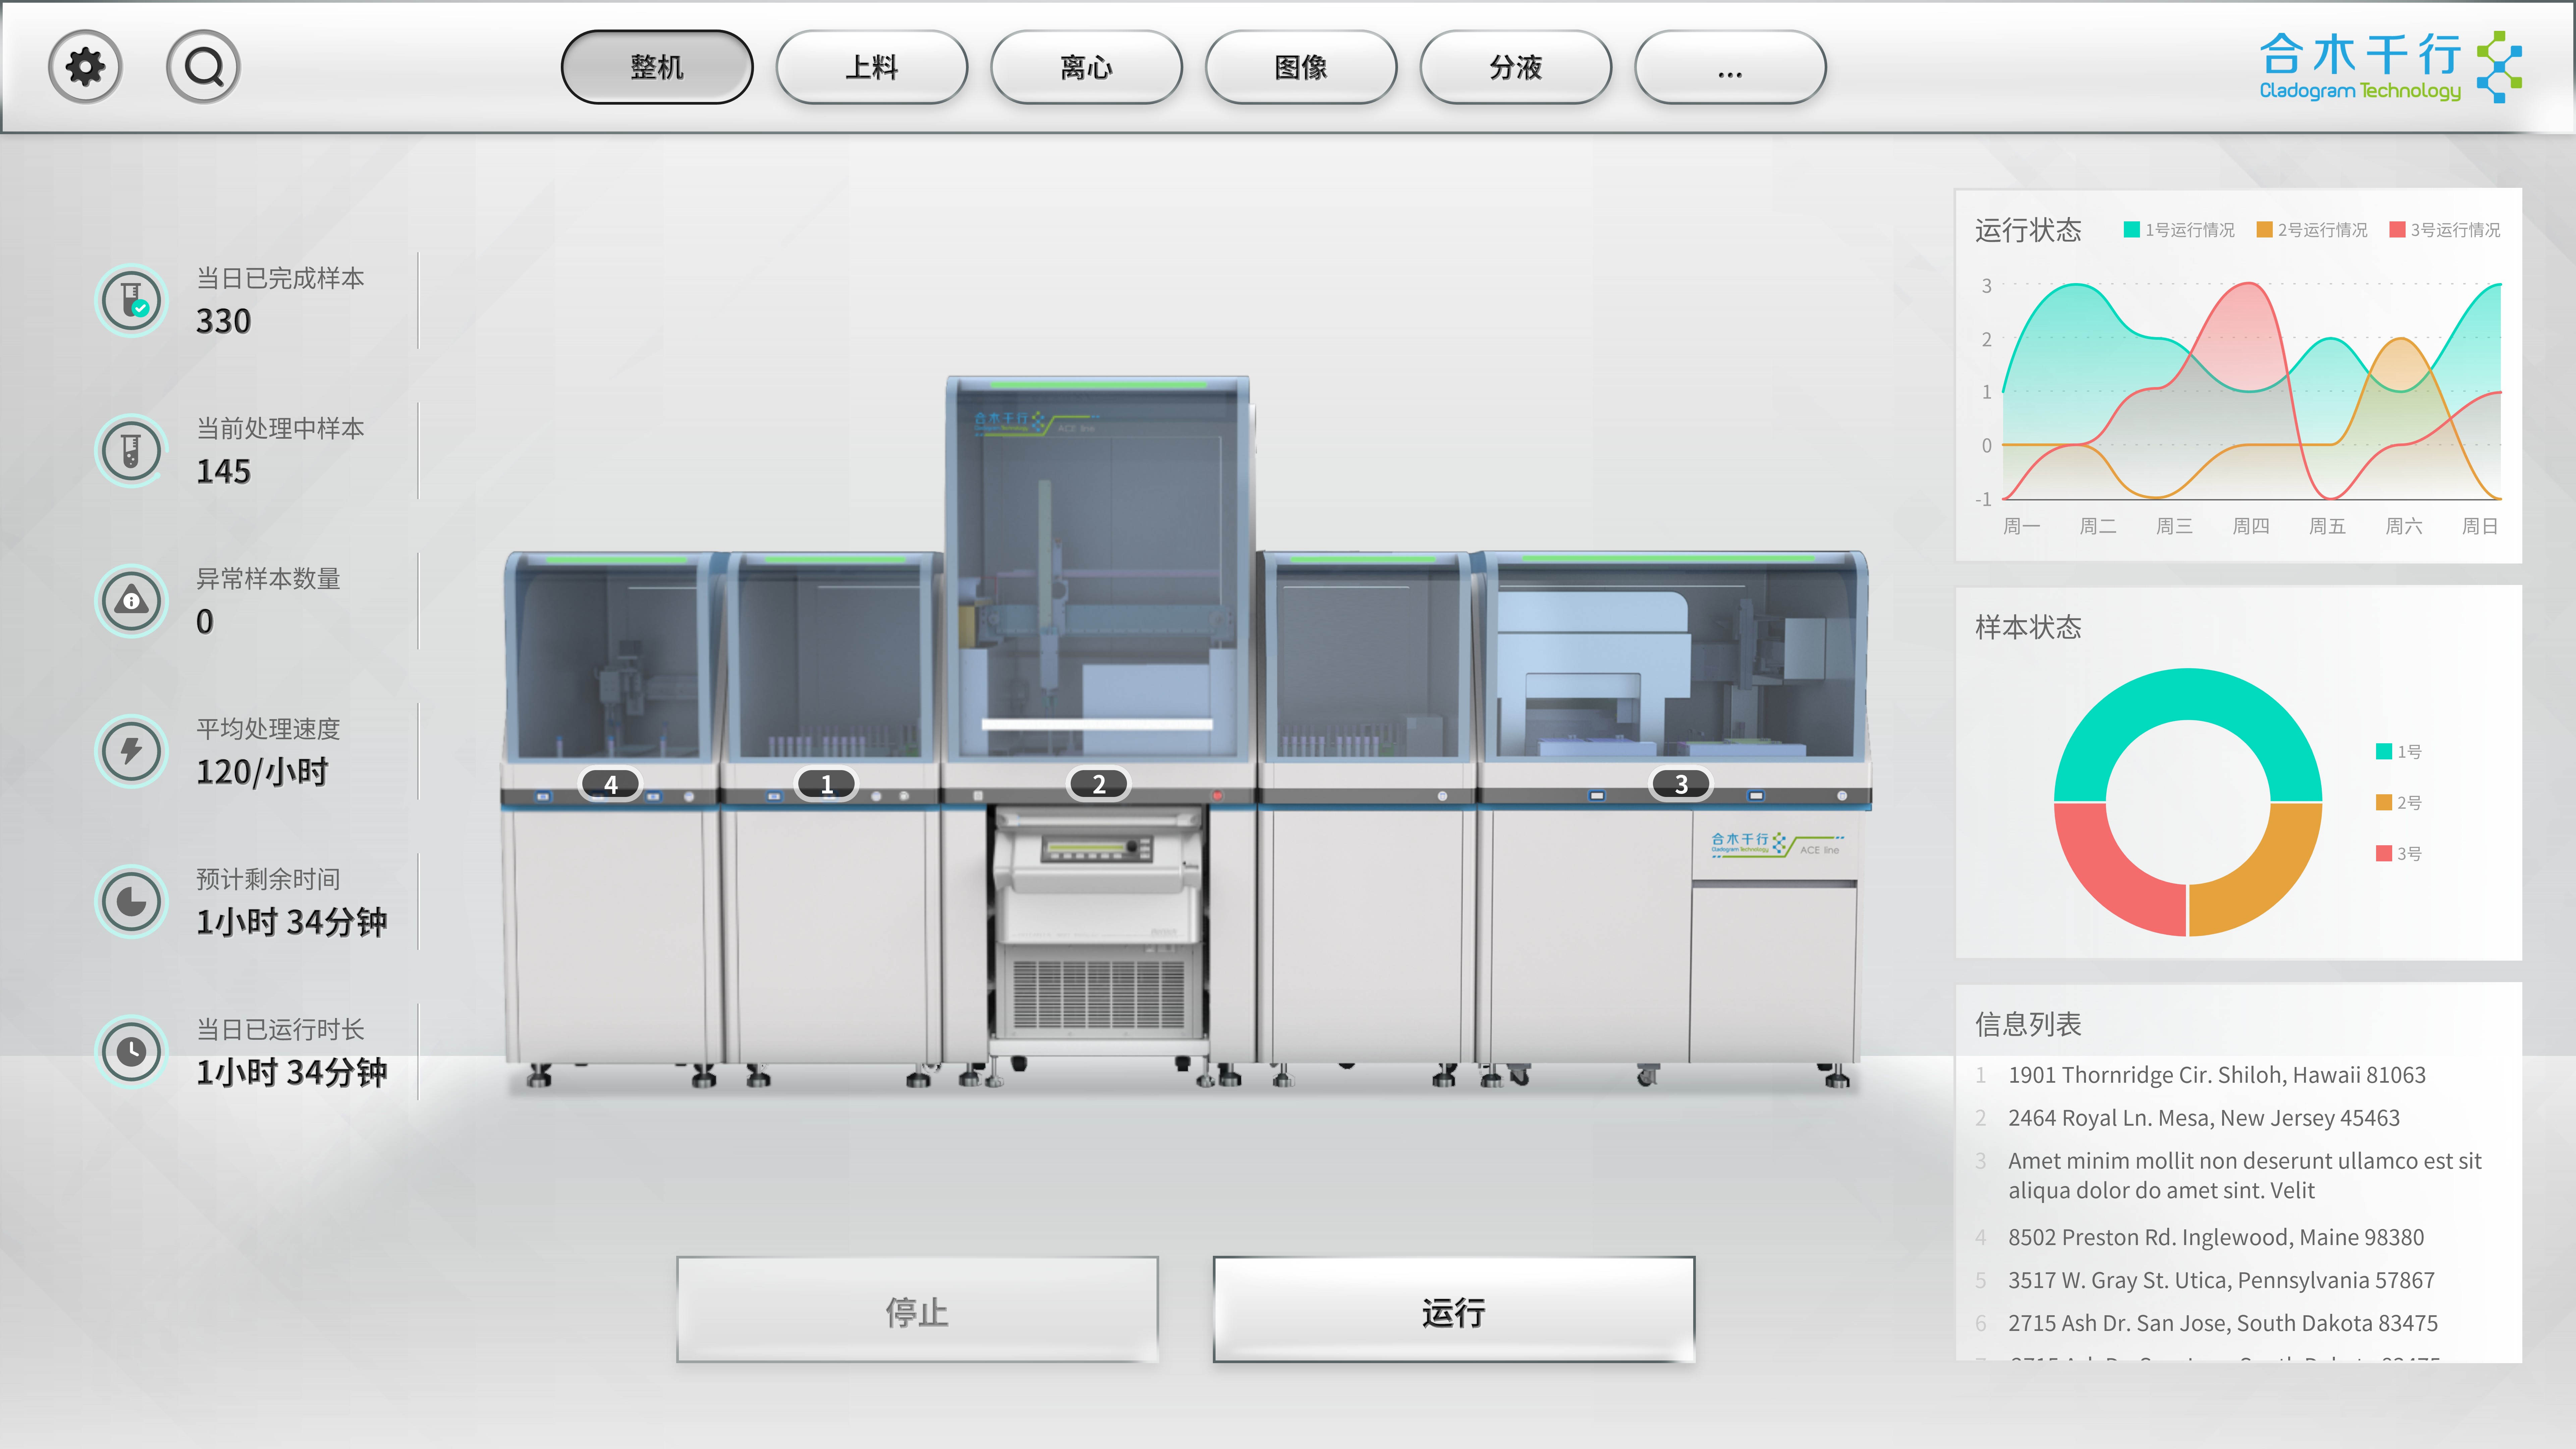Image resolution: width=2576 pixels, height=1449 pixels.
Task: Click completed samples test tube icon
Action: point(131,300)
